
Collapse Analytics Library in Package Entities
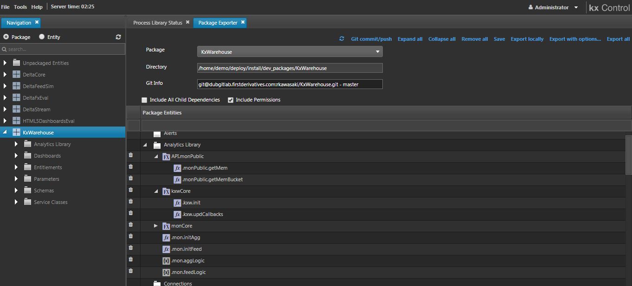click(145, 145)
